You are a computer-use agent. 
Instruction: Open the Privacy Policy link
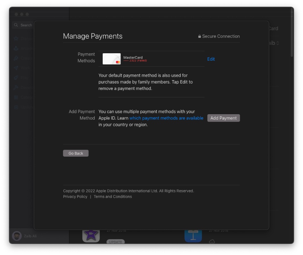point(75,196)
